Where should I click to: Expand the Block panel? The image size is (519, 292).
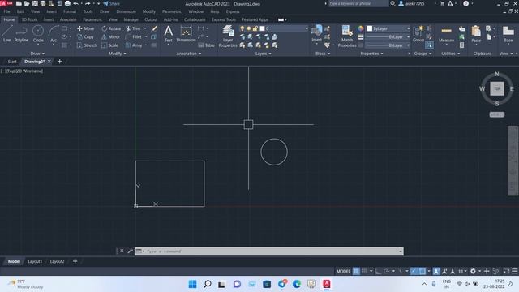pos(323,54)
